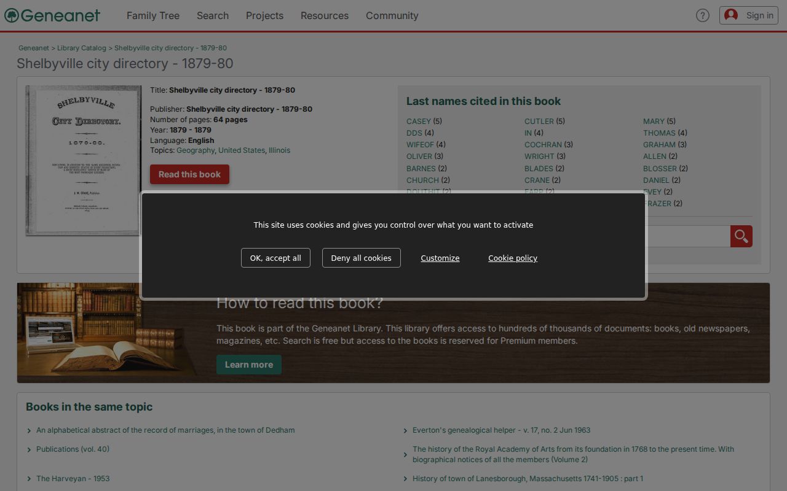787x491 pixels.
Task: Open Royal Academy of Arts history link
Action: [x=573, y=454]
